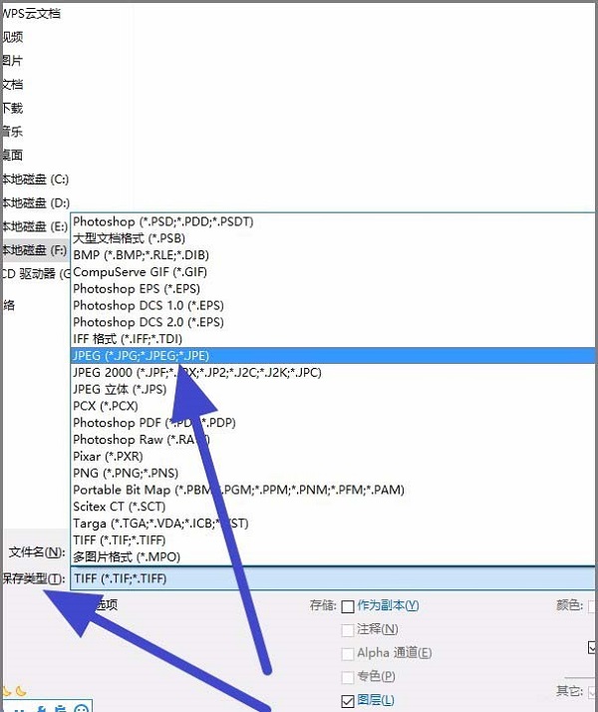Choose TIFF (*.TIF;*.TIFF) in list
This screenshot has width=598, height=712.
(x=333, y=540)
